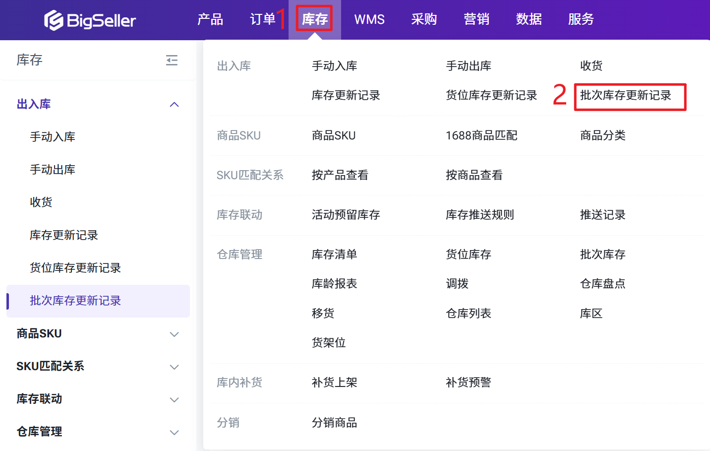
Task: Open 1688商品匹配 from the dropdown
Action: [x=481, y=135]
